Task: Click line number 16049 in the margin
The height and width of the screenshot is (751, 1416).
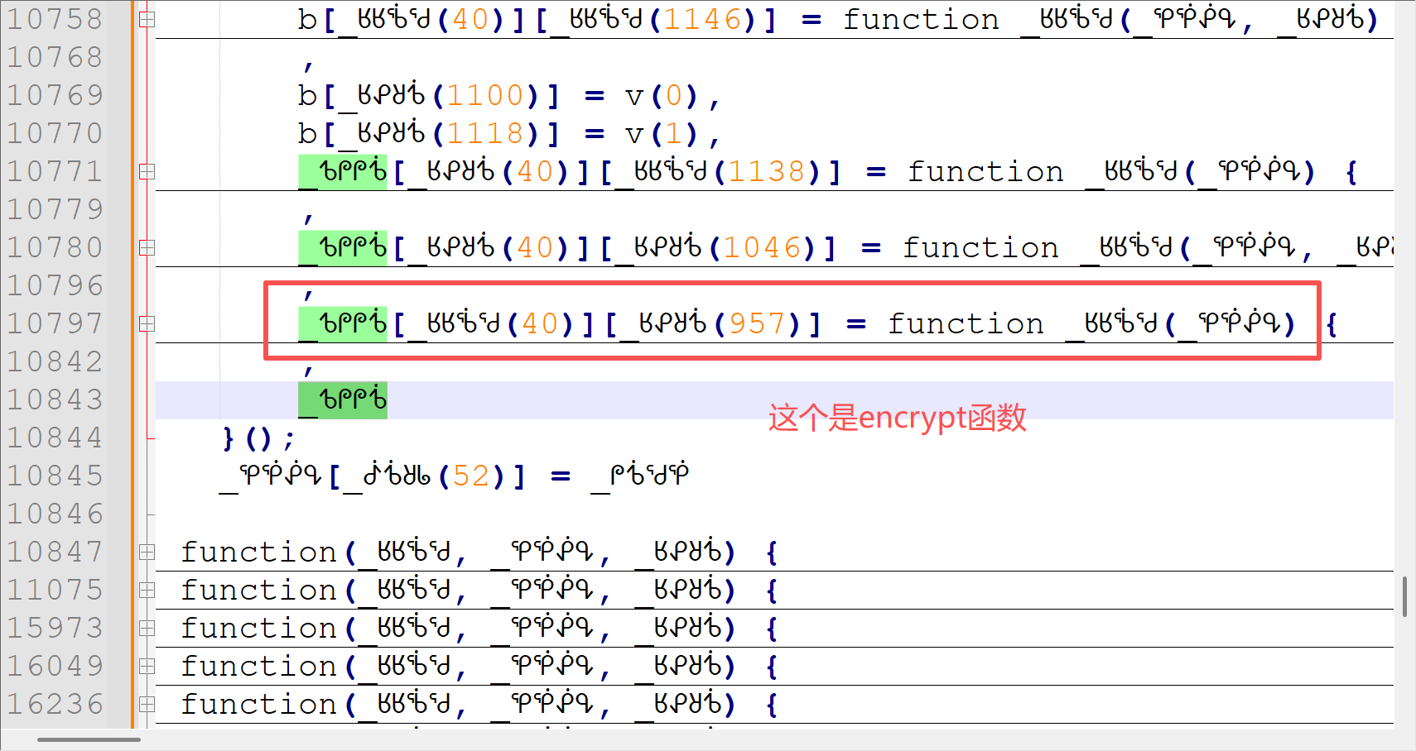Action: click(x=55, y=666)
